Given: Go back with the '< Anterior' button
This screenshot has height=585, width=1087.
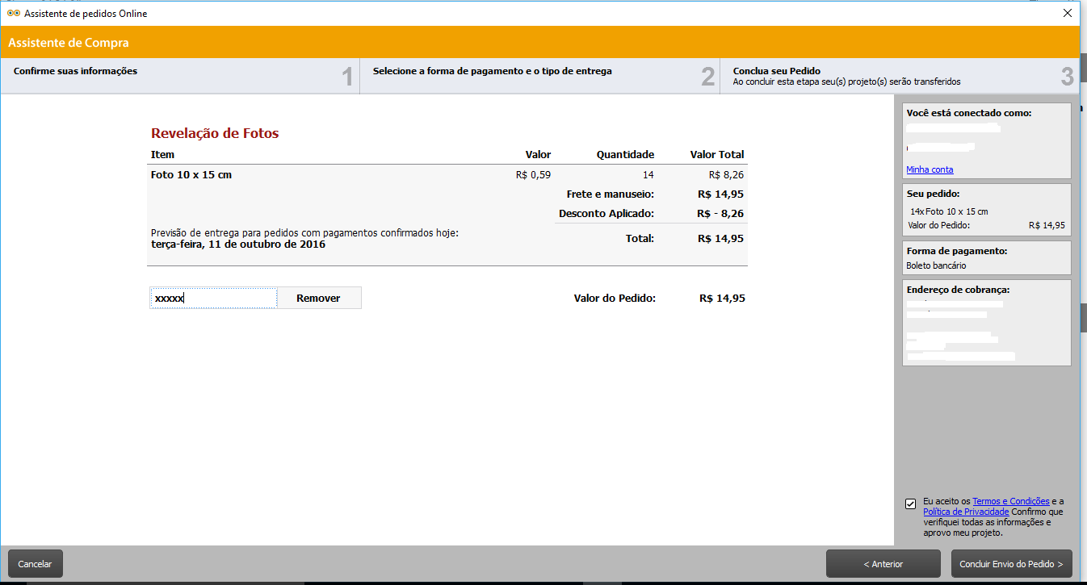Looking at the screenshot, I should click(x=883, y=564).
